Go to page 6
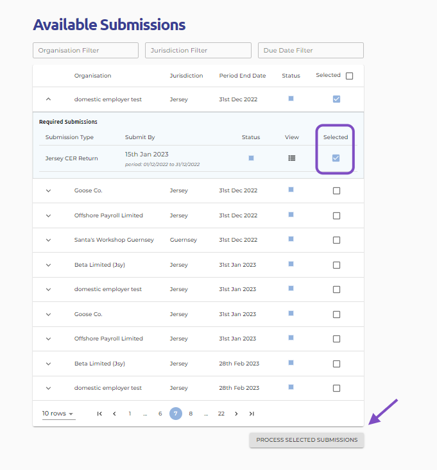This screenshot has height=470, width=437. click(x=160, y=414)
